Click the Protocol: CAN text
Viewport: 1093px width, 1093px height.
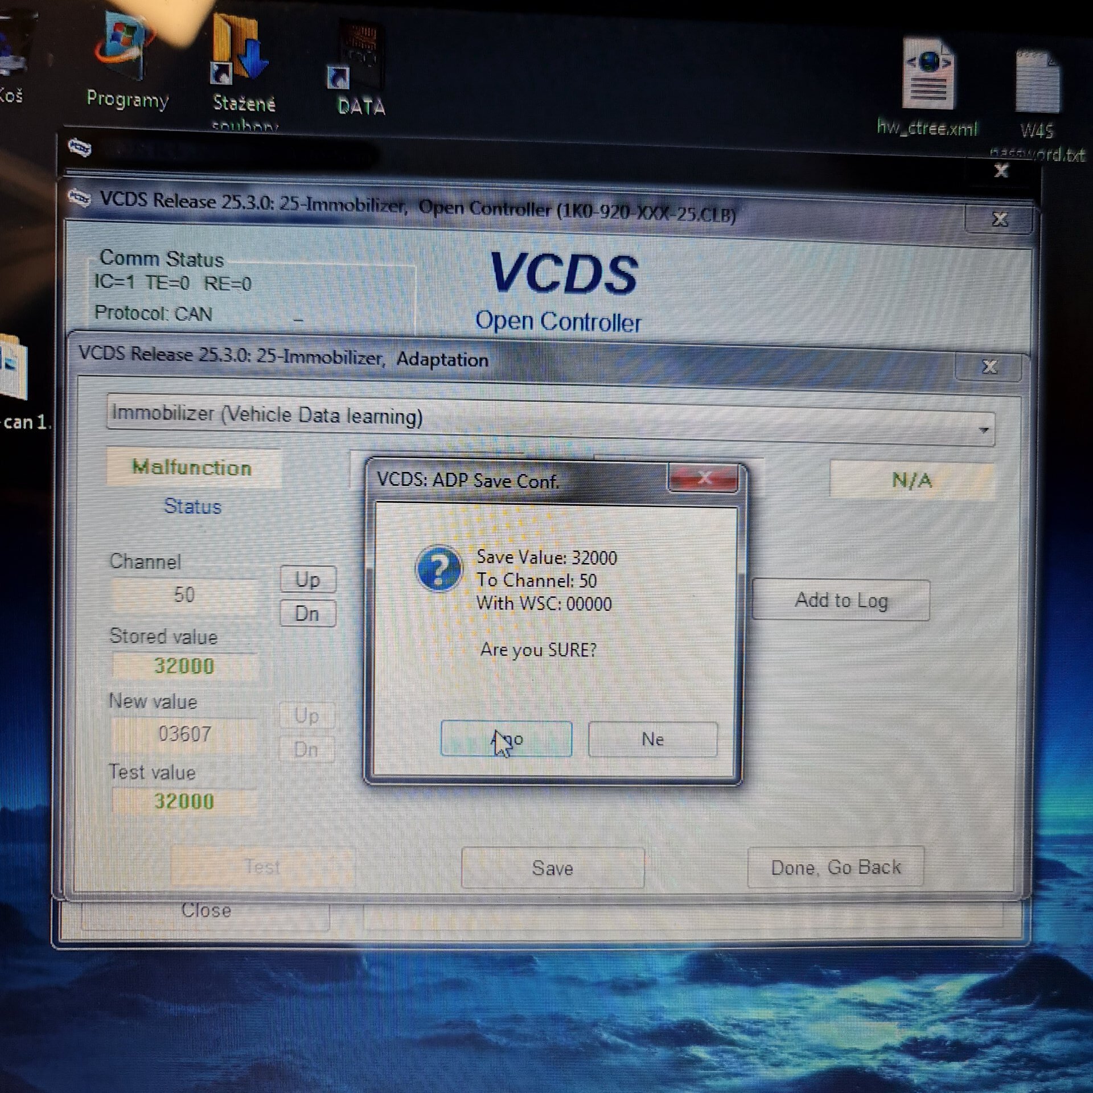pyautogui.click(x=153, y=313)
